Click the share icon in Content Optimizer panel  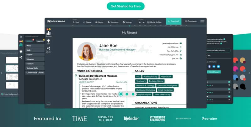(x=21, y=57)
